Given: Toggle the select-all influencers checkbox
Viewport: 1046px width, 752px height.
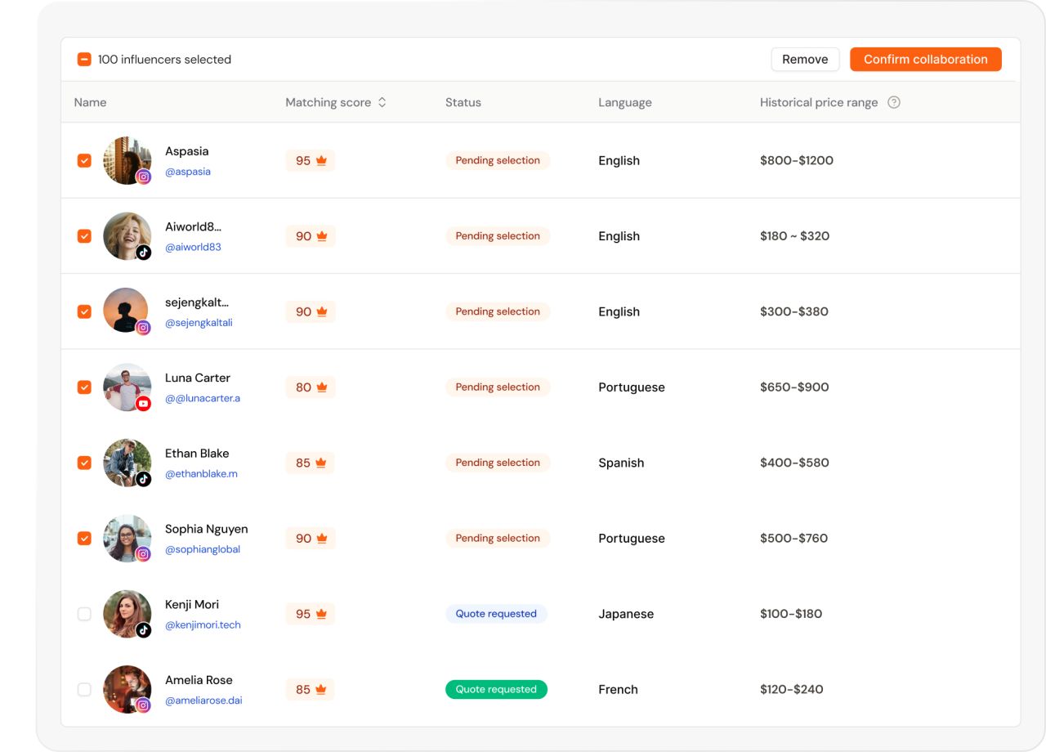Looking at the screenshot, I should tap(84, 60).
